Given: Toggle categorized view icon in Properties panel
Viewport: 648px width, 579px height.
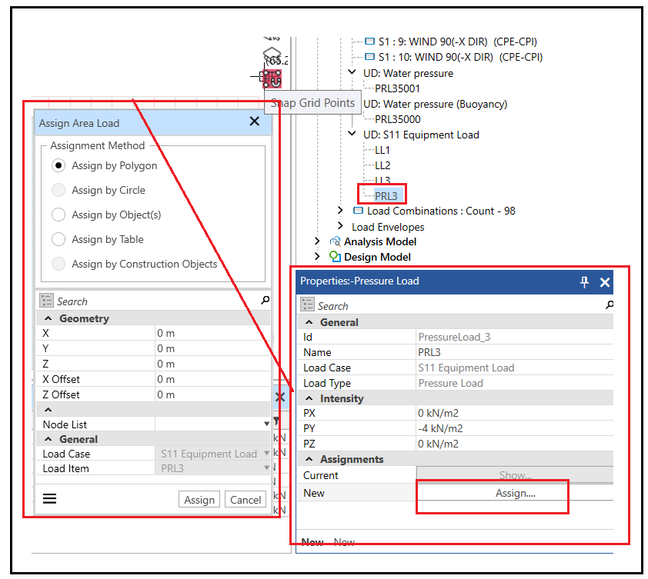Looking at the screenshot, I should [307, 304].
